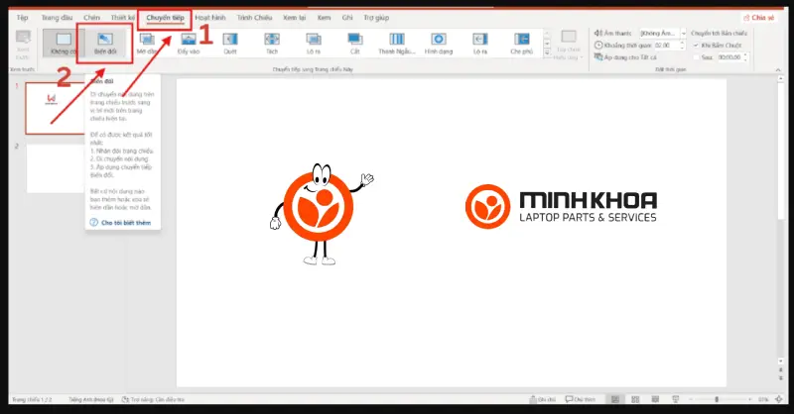Click the Ghi chú (Notes) status button
Image resolution: width=794 pixels, height=414 pixels.
[x=542, y=399]
